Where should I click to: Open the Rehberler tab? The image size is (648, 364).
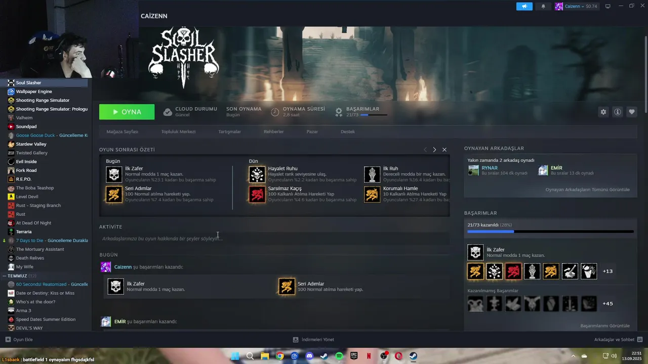coord(273,131)
